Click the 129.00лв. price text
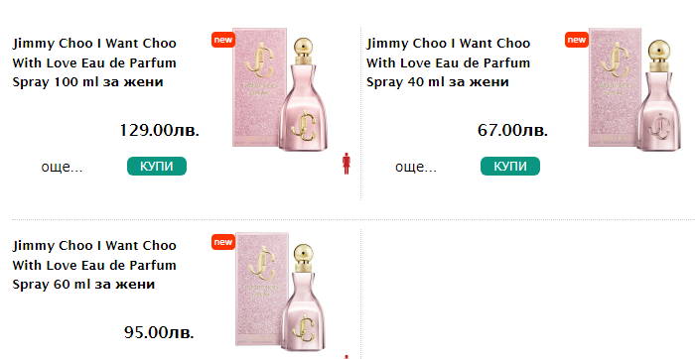Image resolution: width=695 pixels, height=359 pixels. pos(160,131)
